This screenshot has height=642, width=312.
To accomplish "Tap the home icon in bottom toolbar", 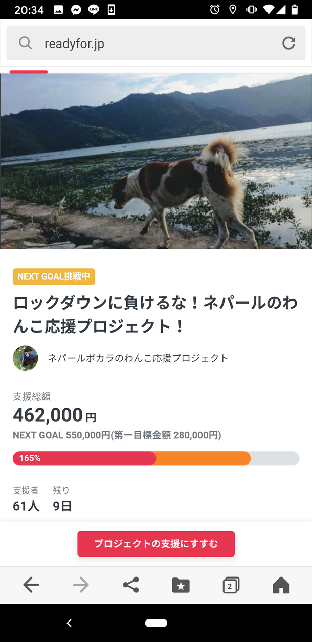I will pos(281,585).
